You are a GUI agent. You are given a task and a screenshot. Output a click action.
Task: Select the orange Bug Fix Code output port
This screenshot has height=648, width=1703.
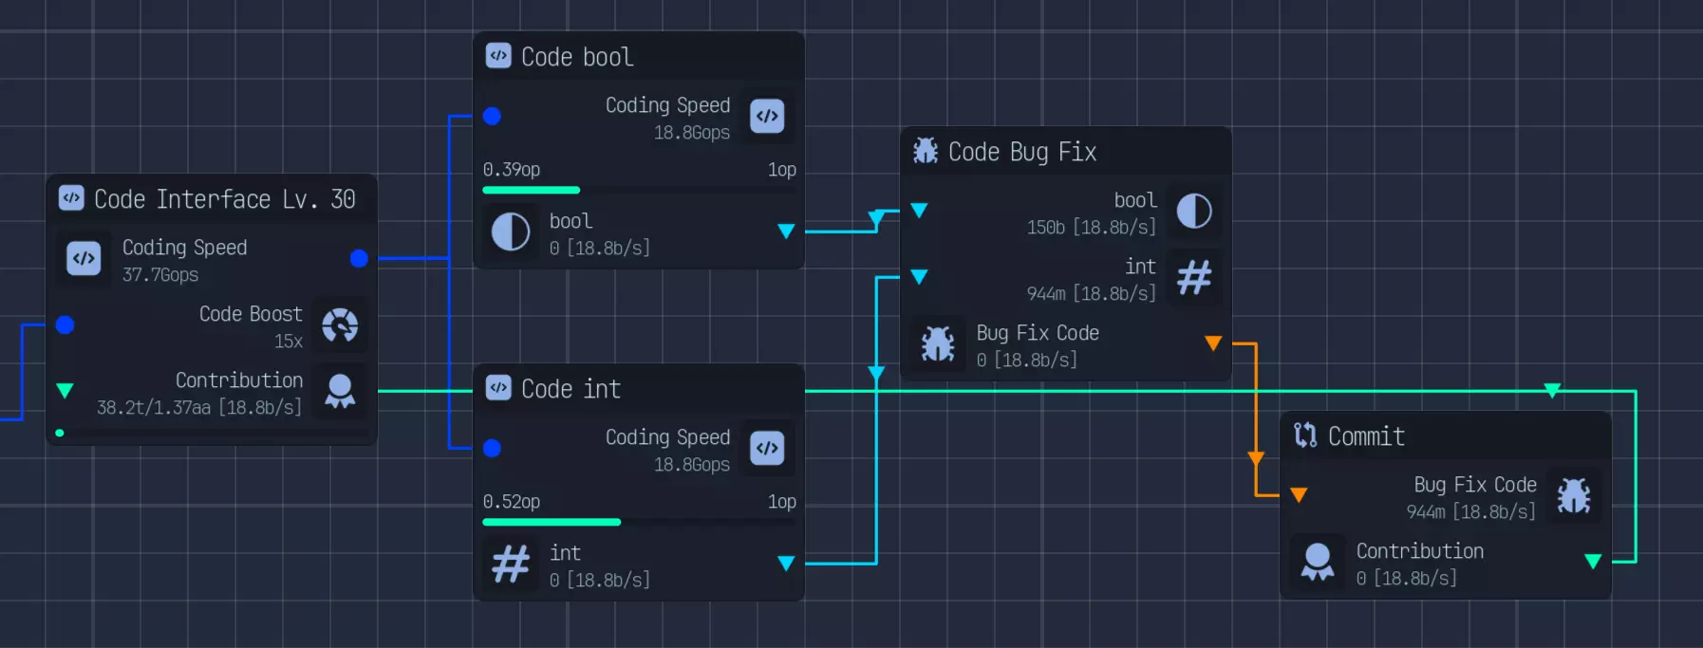tap(1213, 343)
